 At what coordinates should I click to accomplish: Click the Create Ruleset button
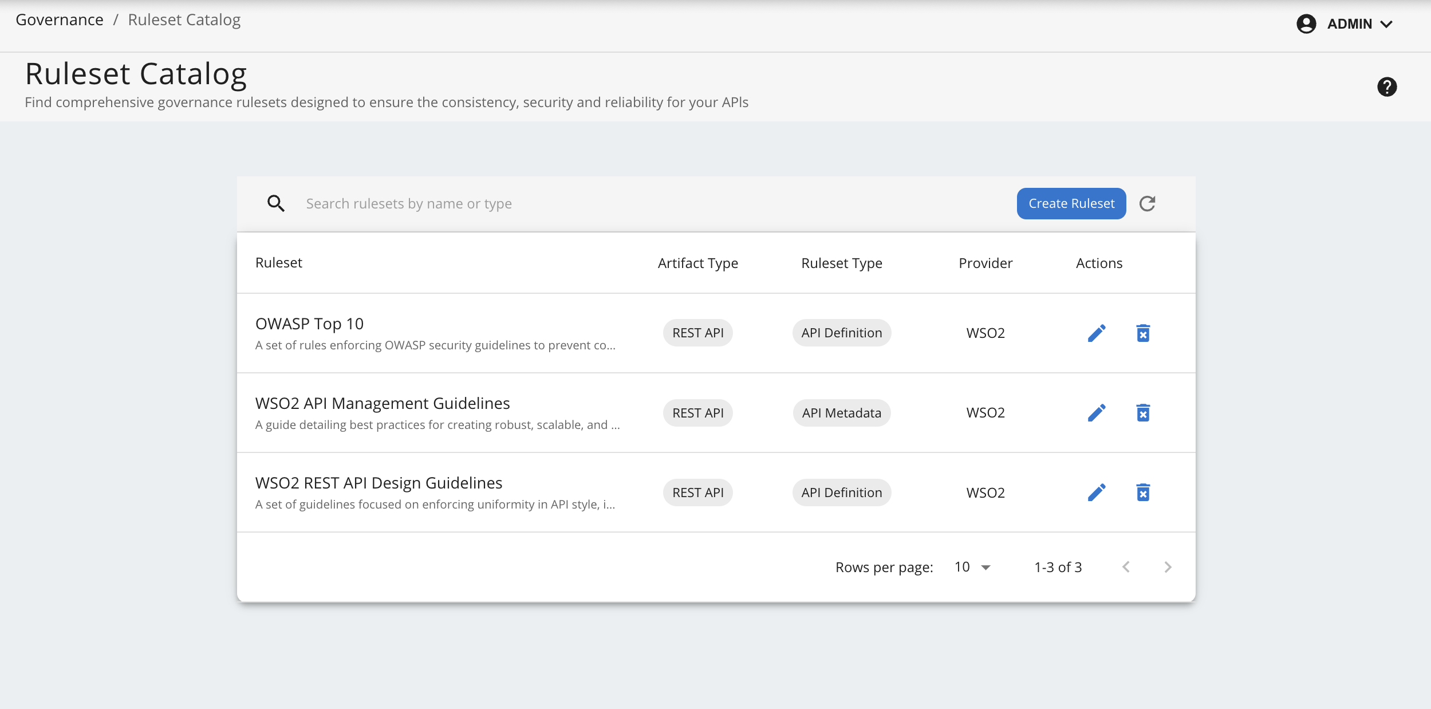coord(1071,204)
